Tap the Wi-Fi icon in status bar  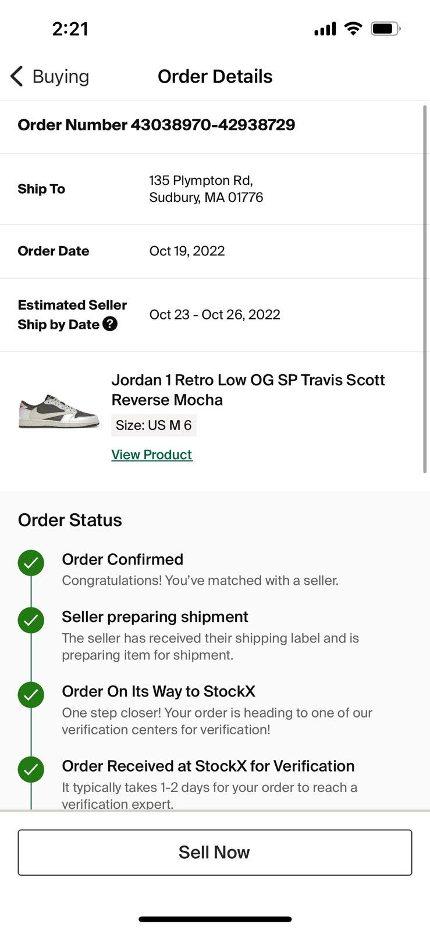(353, 29)
